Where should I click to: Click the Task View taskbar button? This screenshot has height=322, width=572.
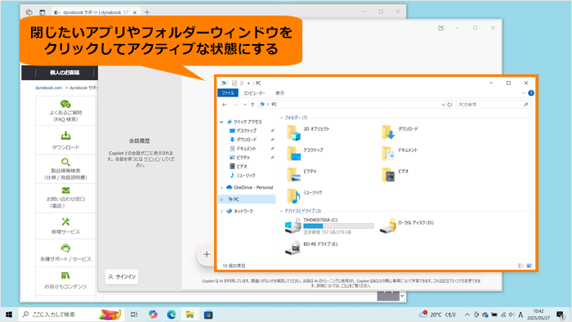[134, 315]
